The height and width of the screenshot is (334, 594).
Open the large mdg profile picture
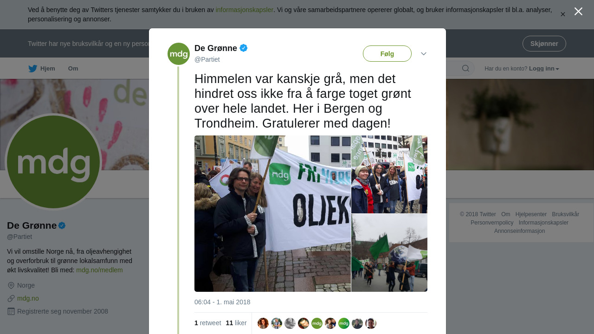tap(53, 162)
